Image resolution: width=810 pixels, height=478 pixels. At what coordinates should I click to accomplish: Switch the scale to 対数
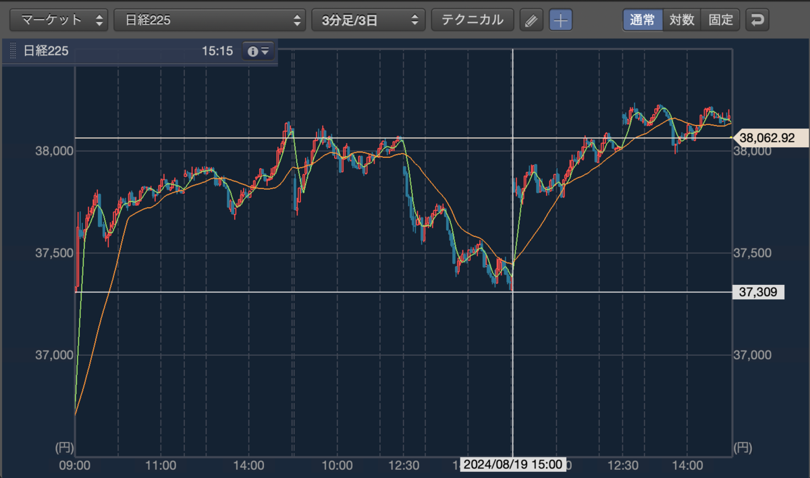point(682,20)
